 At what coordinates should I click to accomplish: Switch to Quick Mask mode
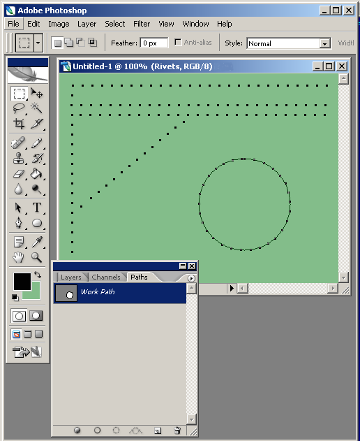point(36,316)
